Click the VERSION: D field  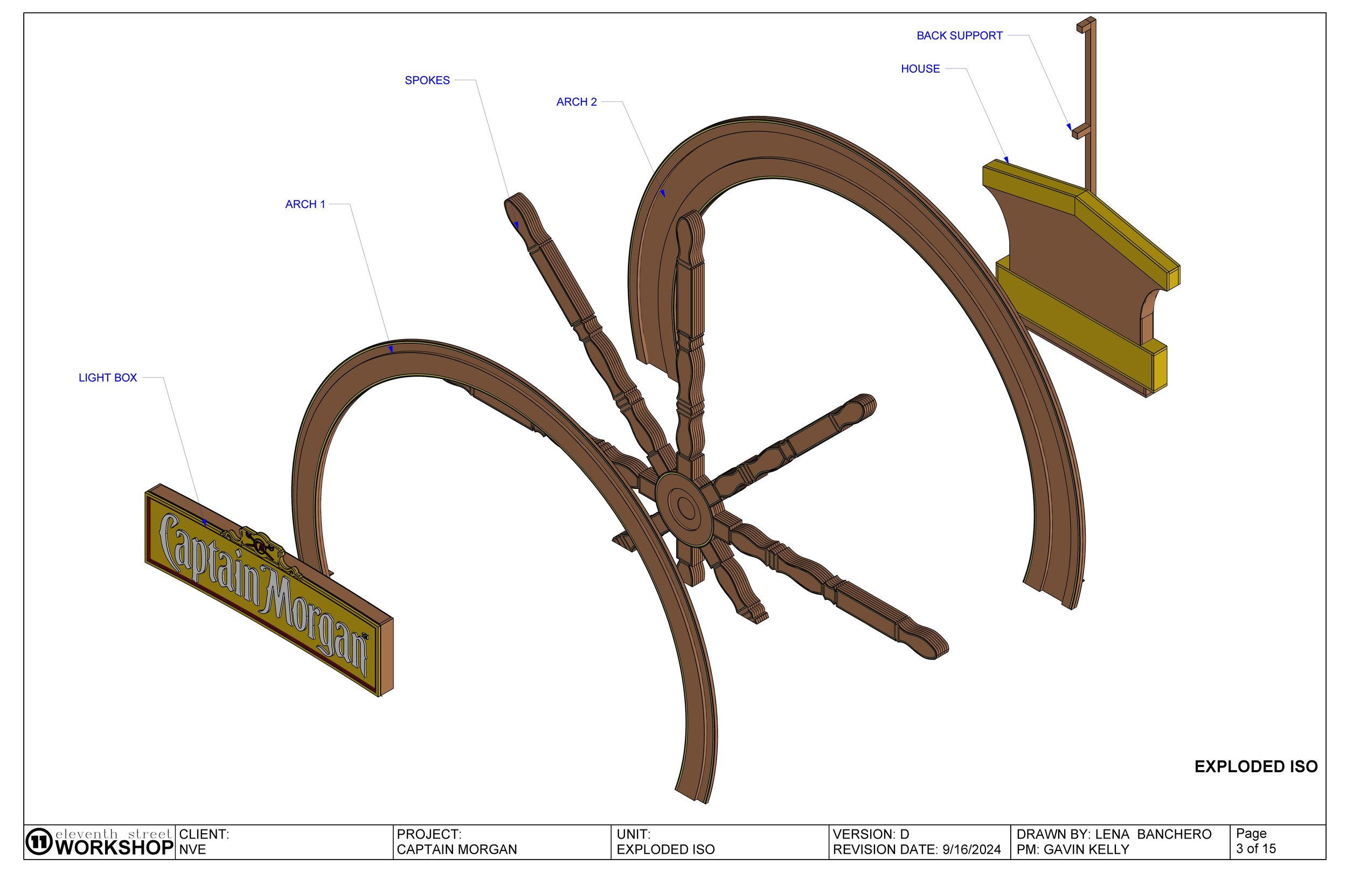[871, 834]
